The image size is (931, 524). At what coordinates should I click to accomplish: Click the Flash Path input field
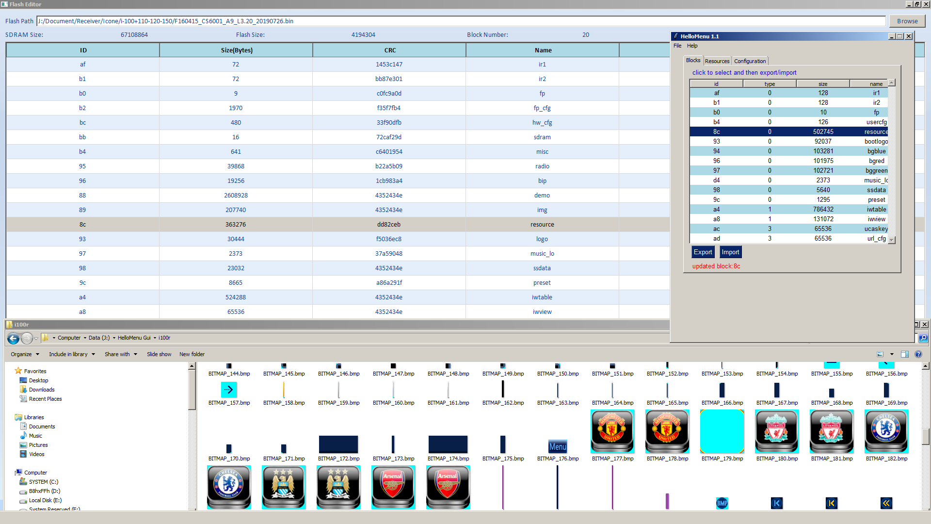click(461, 21)
